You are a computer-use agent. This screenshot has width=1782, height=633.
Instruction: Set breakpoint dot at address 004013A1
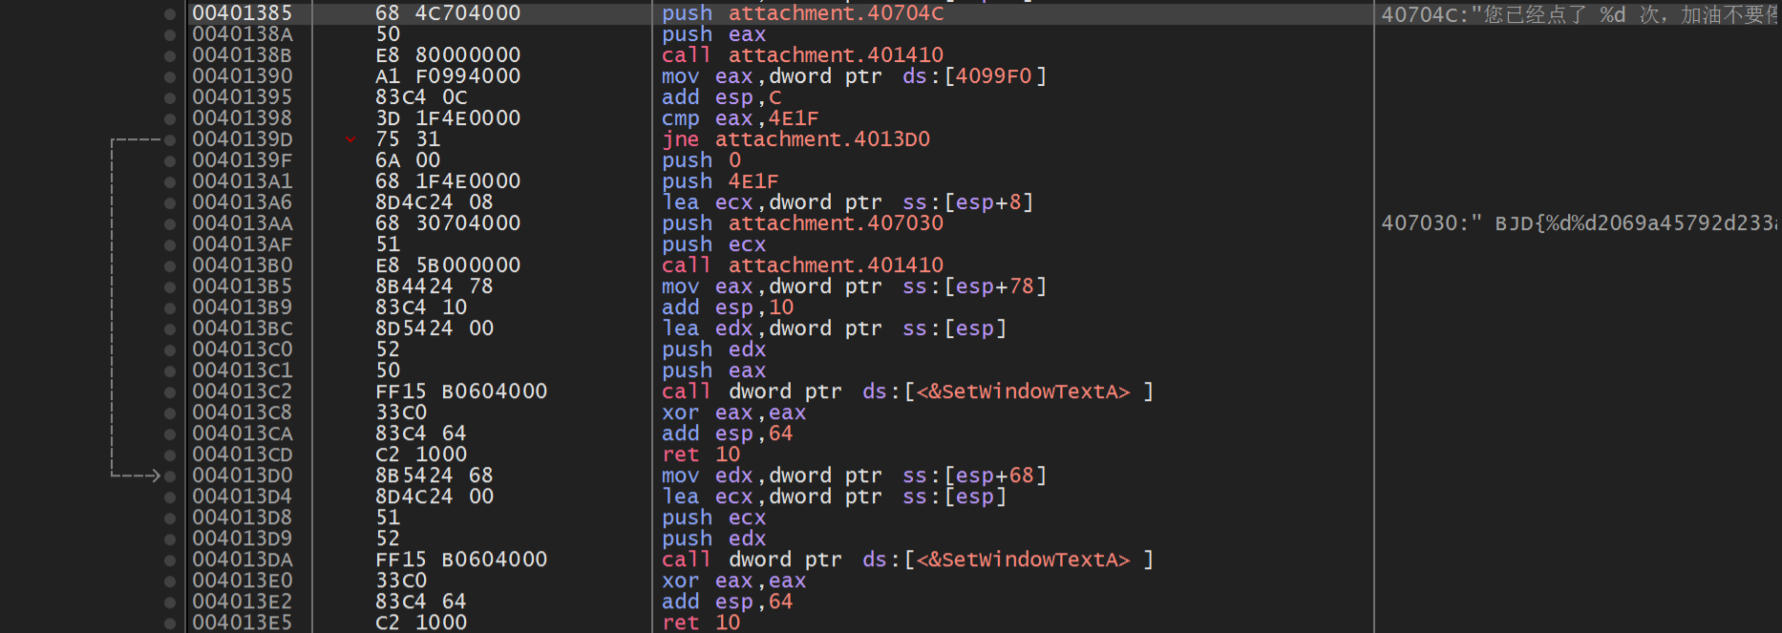(170, 182)
